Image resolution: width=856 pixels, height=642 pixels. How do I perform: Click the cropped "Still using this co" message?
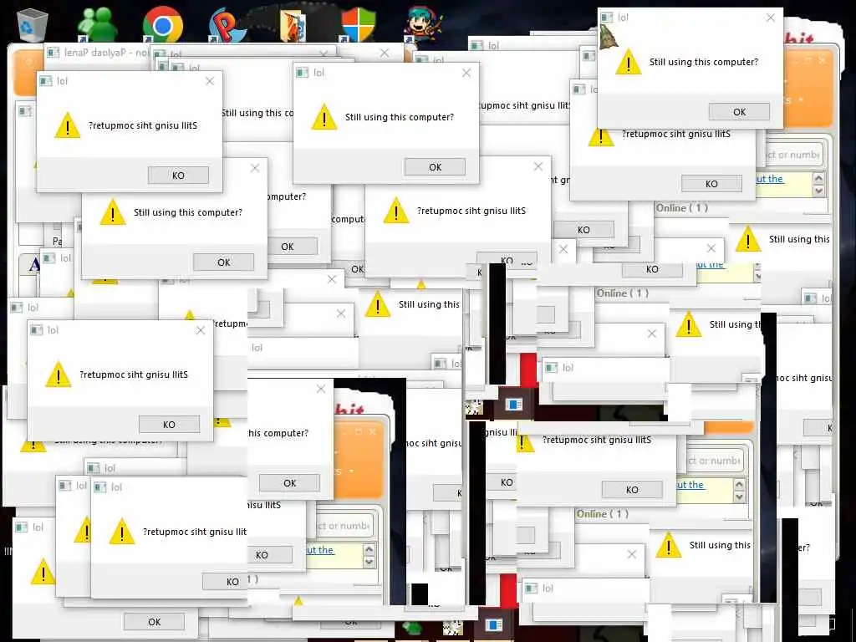(257, 113)
